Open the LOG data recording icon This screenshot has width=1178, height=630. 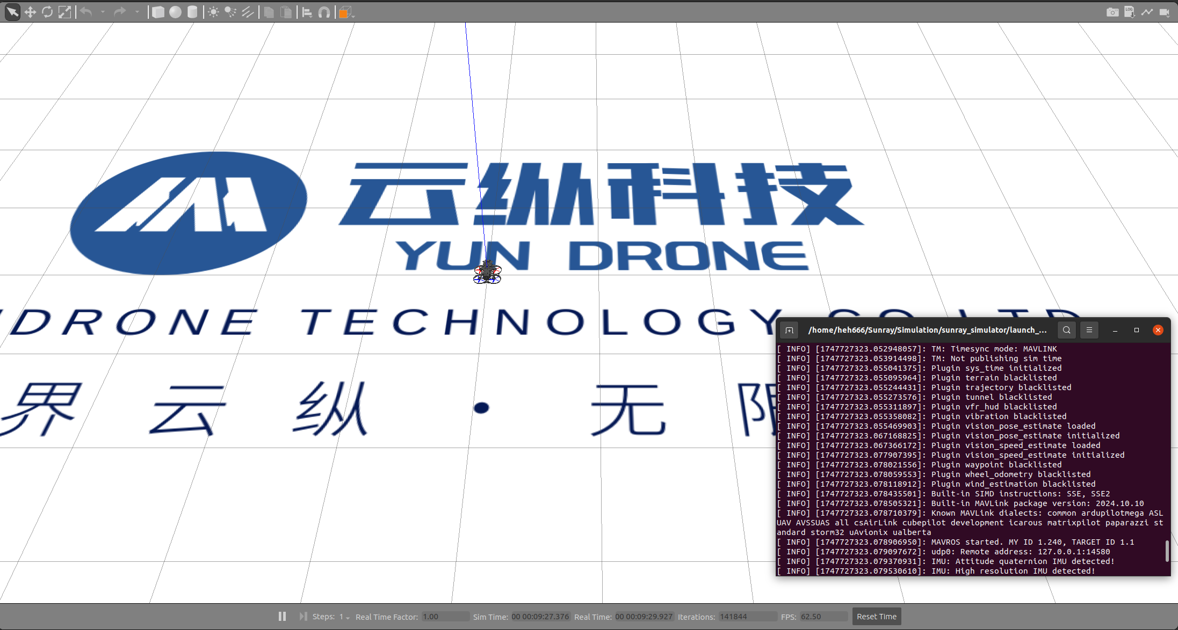pyautogui.click(x=1130, y=12)
